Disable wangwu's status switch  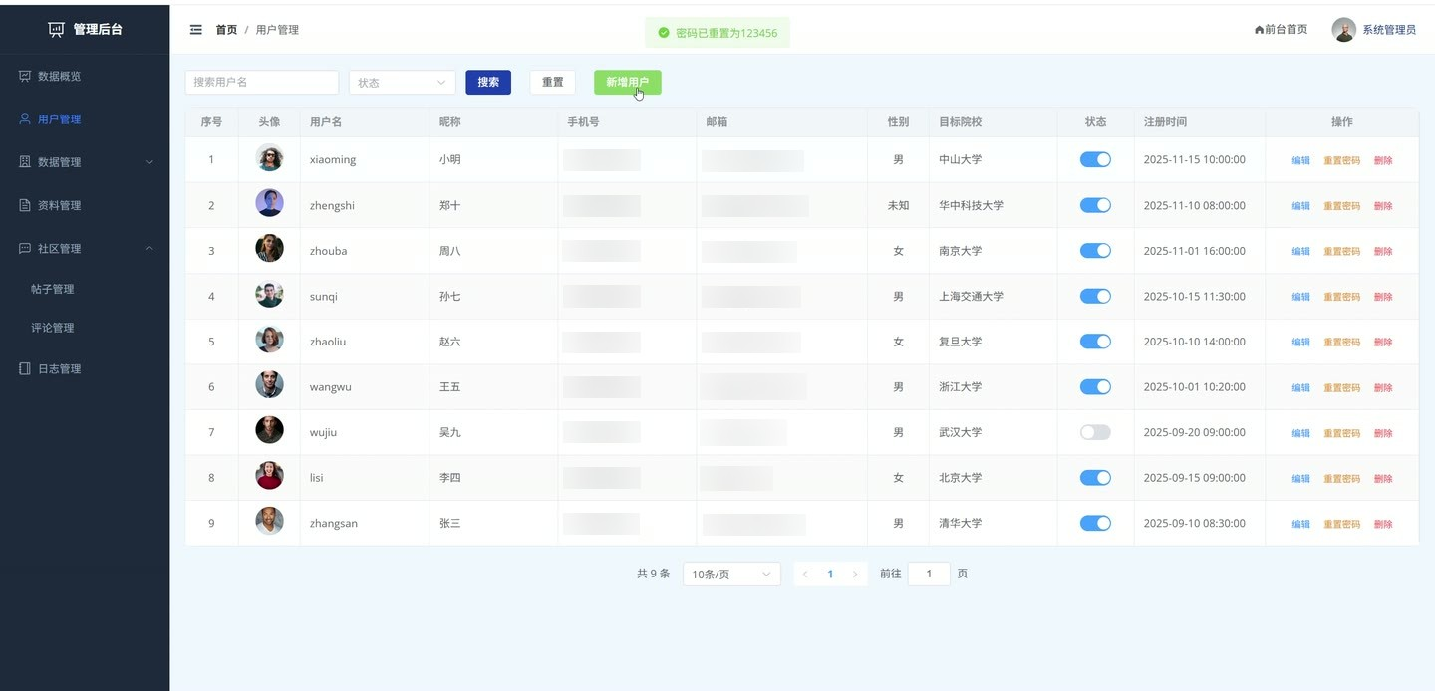(1095, 387)
